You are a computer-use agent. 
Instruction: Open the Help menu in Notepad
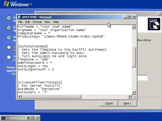click(x=56, y=22)
